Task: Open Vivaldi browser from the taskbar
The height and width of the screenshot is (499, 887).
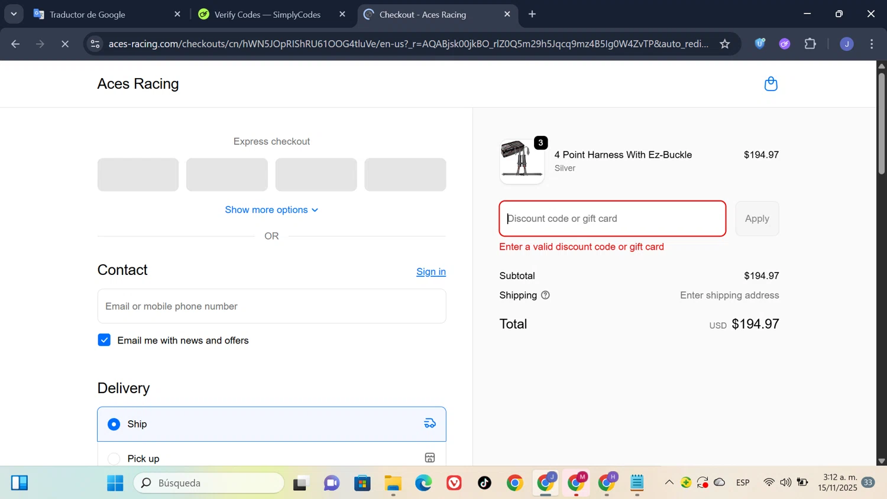Action: click(x=454, y=483)
